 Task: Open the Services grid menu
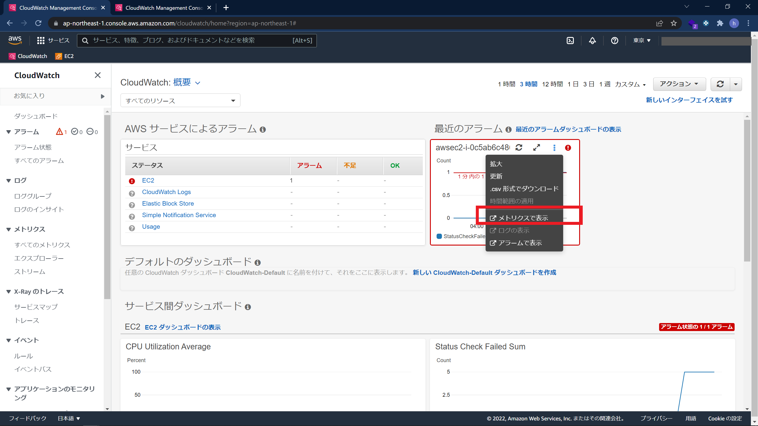tap(53, 41)
